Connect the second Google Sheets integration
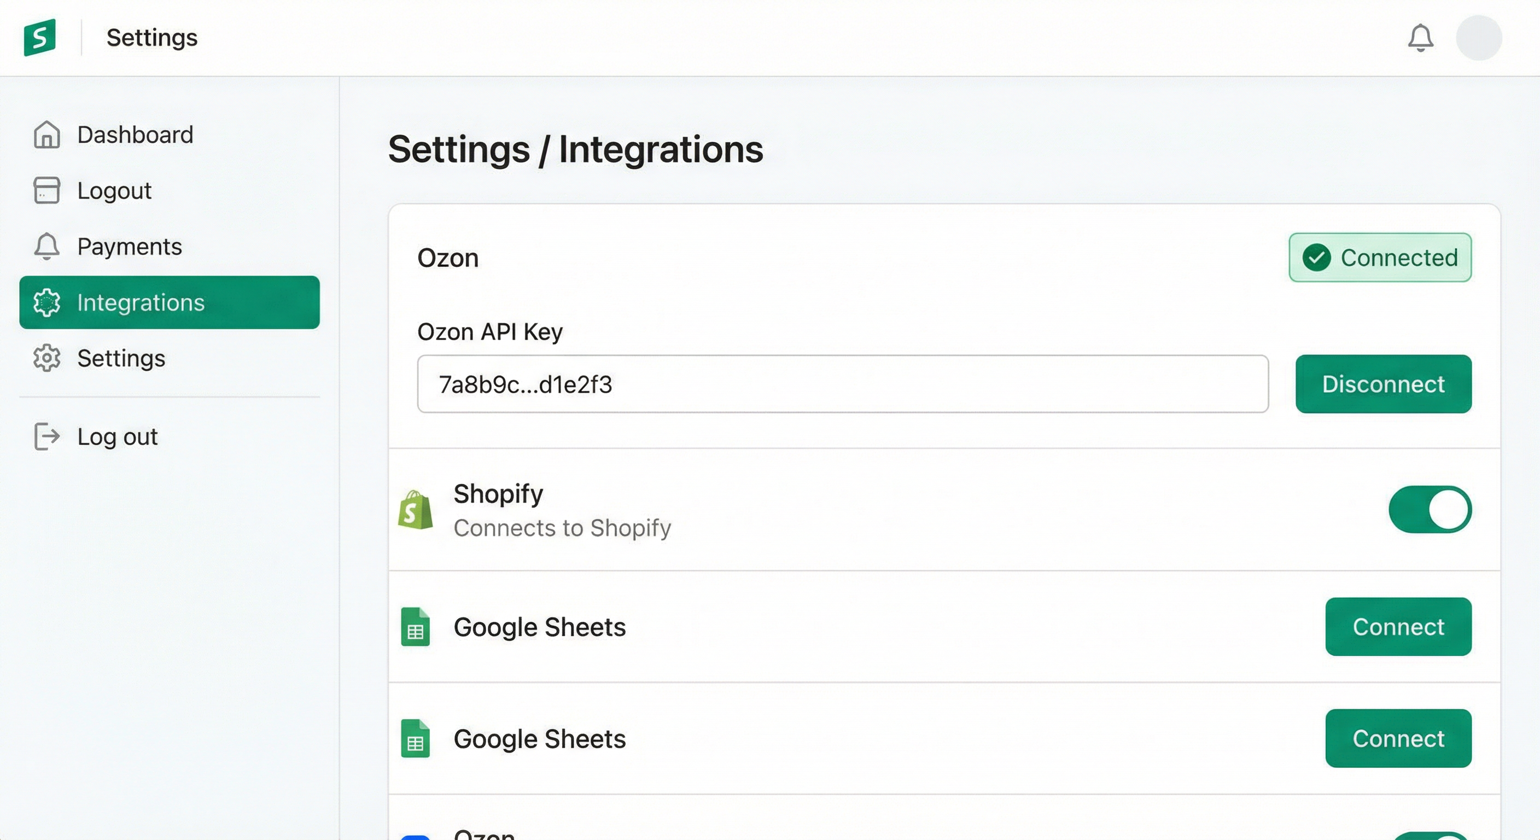This screenshot has width=1540, height=840. [x=1398, y=738]
